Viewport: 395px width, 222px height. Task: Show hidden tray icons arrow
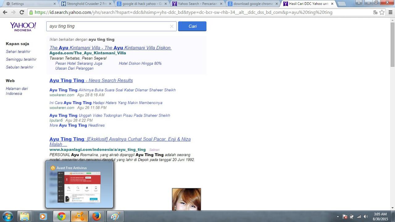point(338,217)
